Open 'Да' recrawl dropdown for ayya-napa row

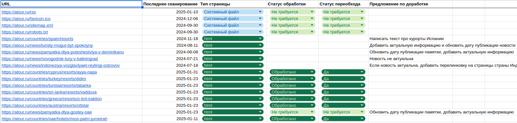pyautogui.click(x=343, y=72)
